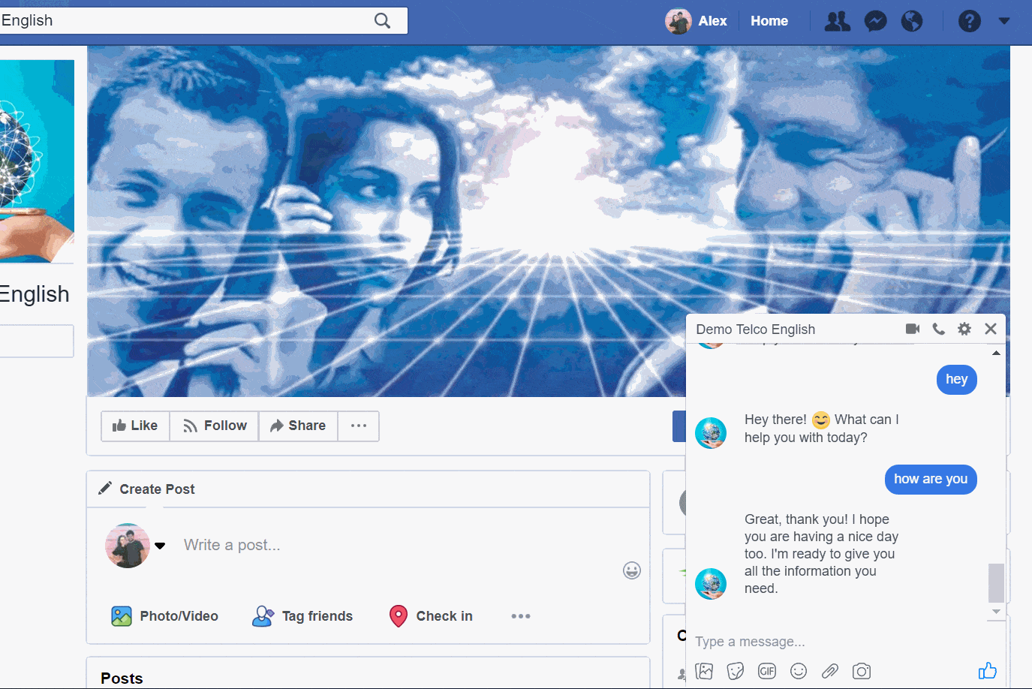The height and width of the screenshot is (689, 1032).
Task: Open Messenger icon in top bar
Action: (x=875, y=21)
